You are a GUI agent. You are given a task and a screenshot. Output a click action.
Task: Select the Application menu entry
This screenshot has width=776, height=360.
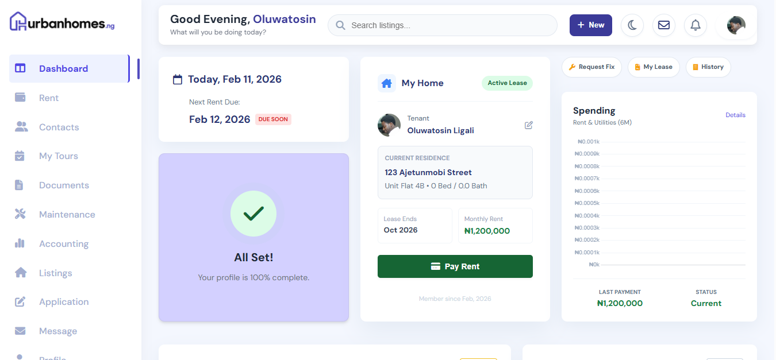(x=63, y=301)
